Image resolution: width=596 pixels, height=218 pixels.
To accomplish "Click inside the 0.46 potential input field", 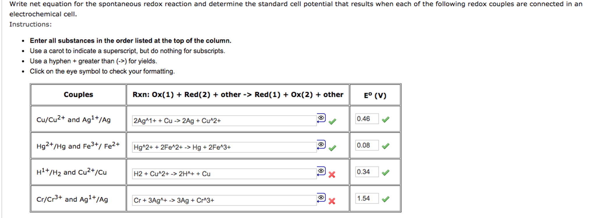I will 366,119.
